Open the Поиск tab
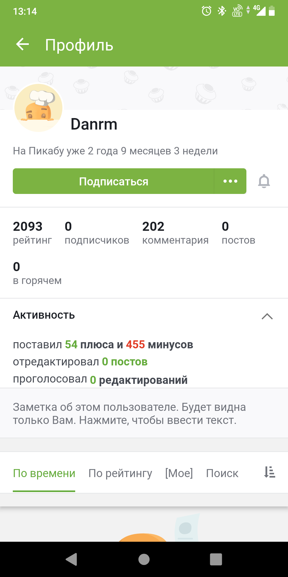Image resolution: width=288 pixels, height=577 pixels. pos(222,473)
